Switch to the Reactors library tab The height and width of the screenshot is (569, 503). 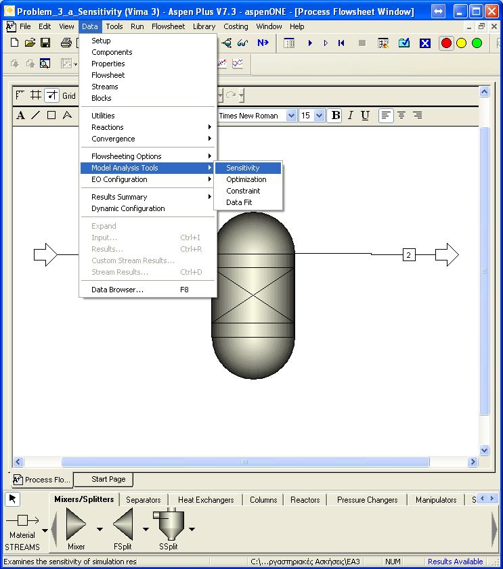click(x=305, y=500)
